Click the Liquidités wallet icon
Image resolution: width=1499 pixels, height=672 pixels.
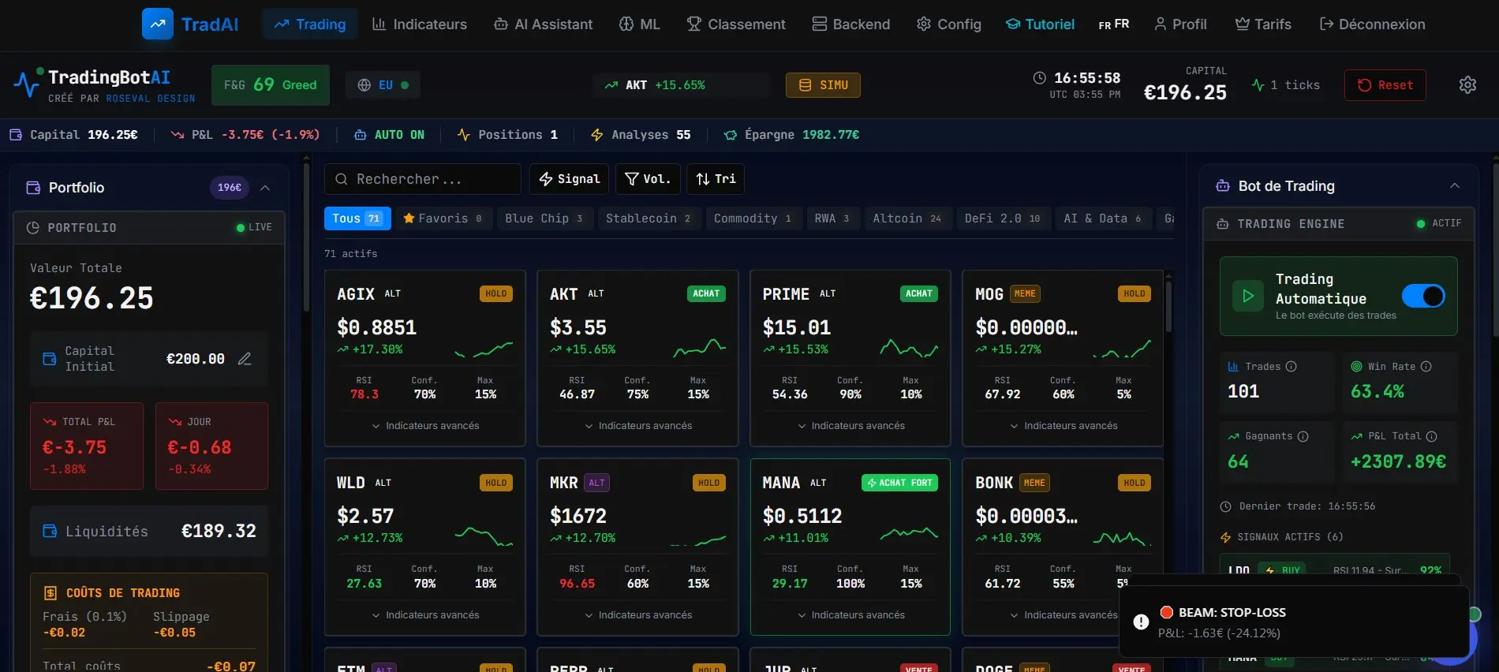click(x=50, y=531)
